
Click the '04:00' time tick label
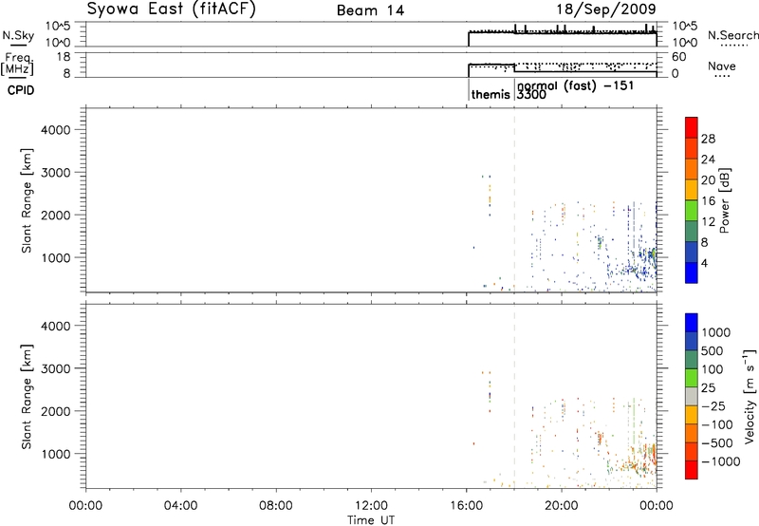coord(180,506)
